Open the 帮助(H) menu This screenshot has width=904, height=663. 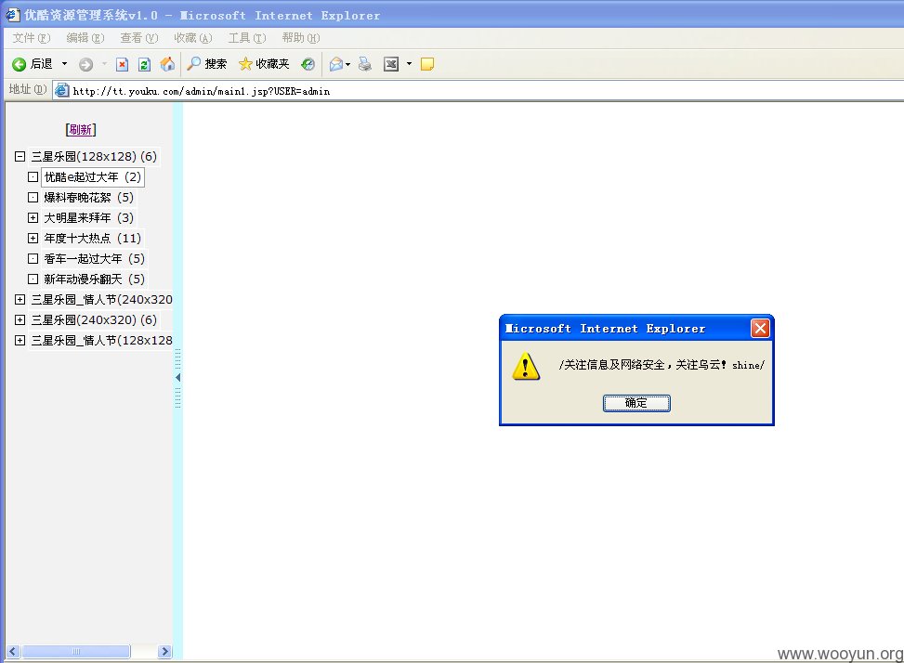[x=301, y=38]
